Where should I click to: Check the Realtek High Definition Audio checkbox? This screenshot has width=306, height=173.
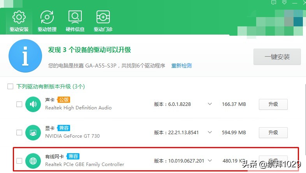pos(19,104)
